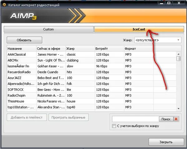The width and height of the screenshot is (187, 149).
Task: Click the '96 Kbps' bitrate cell
Action: [x=109, y=66]
